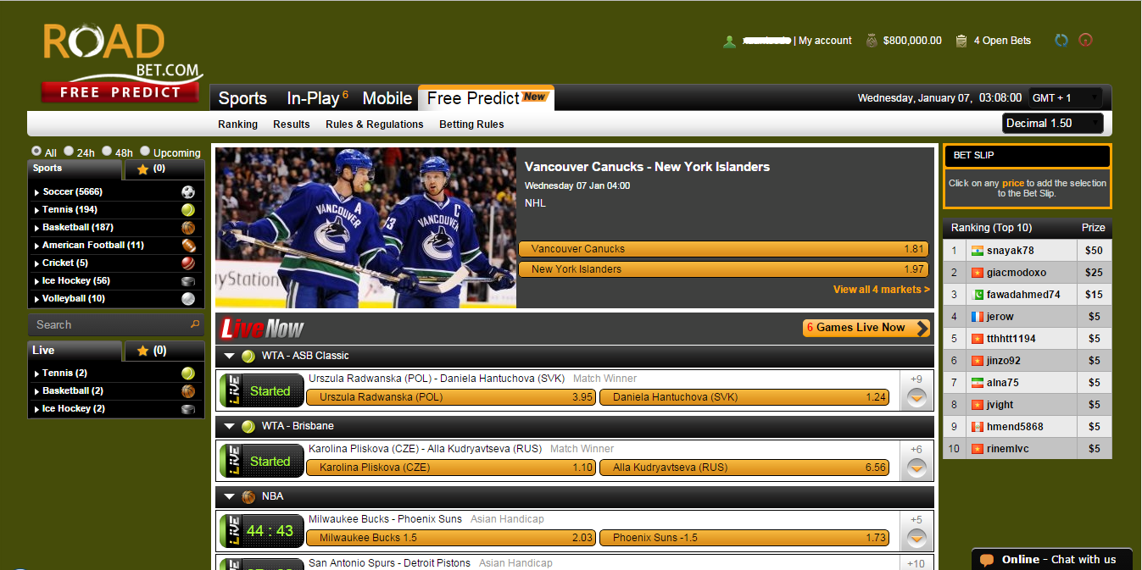This screenshot has height=570, width=1142.
Task: Bet on New York Islanders at 1.97
Action: [x=723, y=269]
